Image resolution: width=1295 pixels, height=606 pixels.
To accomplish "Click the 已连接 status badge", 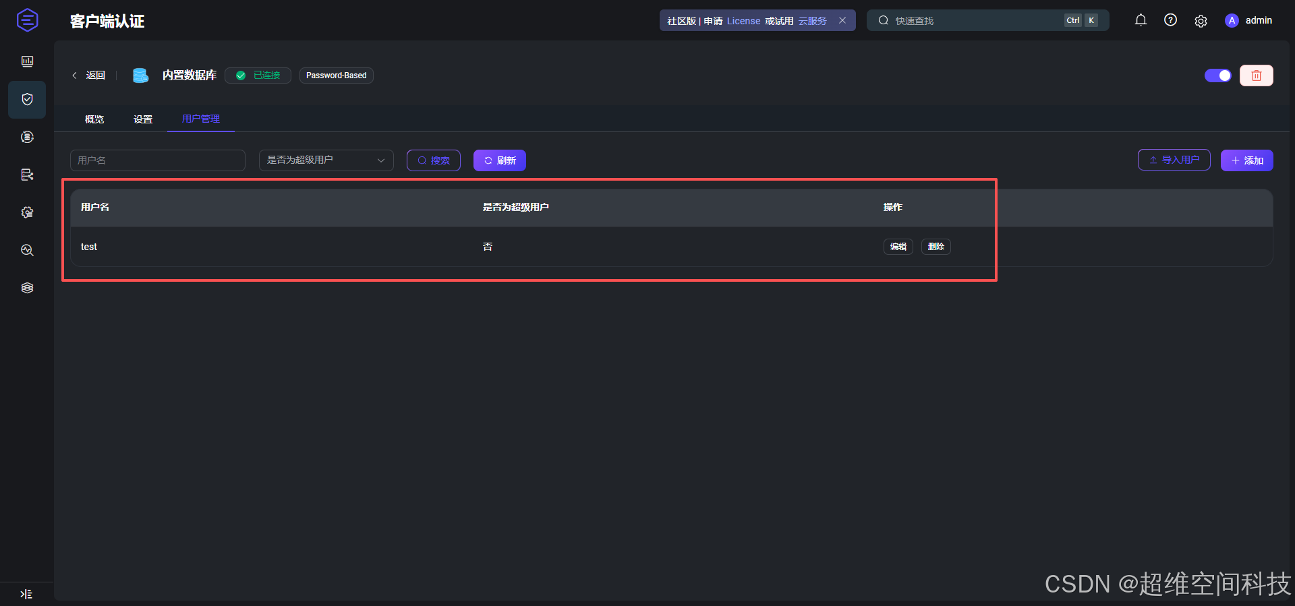I will 258,75.
